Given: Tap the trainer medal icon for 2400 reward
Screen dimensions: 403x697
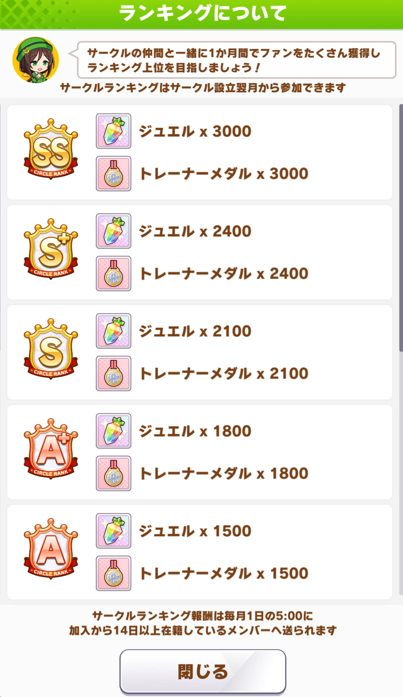Looking at the screenshot, I should click(114, 273).
